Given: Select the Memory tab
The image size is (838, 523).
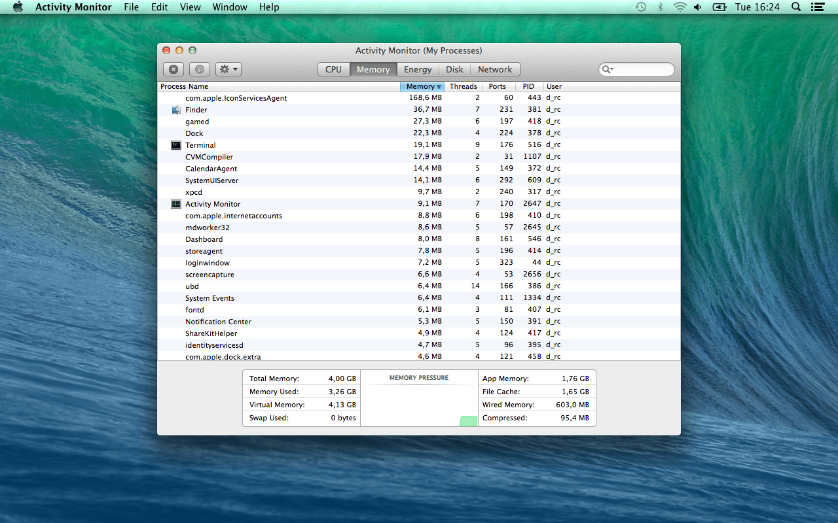Looking at the screenshot, I should pos(373,69).
